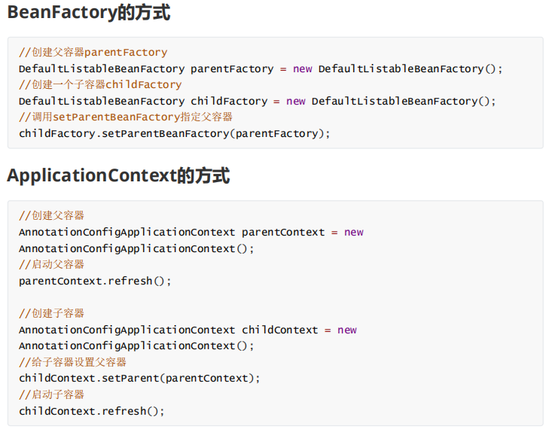Click the childFactory variable declaration line
546x432 pixels.
pos(257,101)
